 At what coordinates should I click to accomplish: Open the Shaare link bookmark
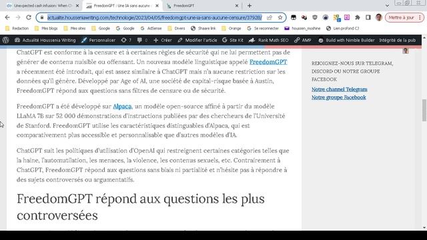point(203,28)
